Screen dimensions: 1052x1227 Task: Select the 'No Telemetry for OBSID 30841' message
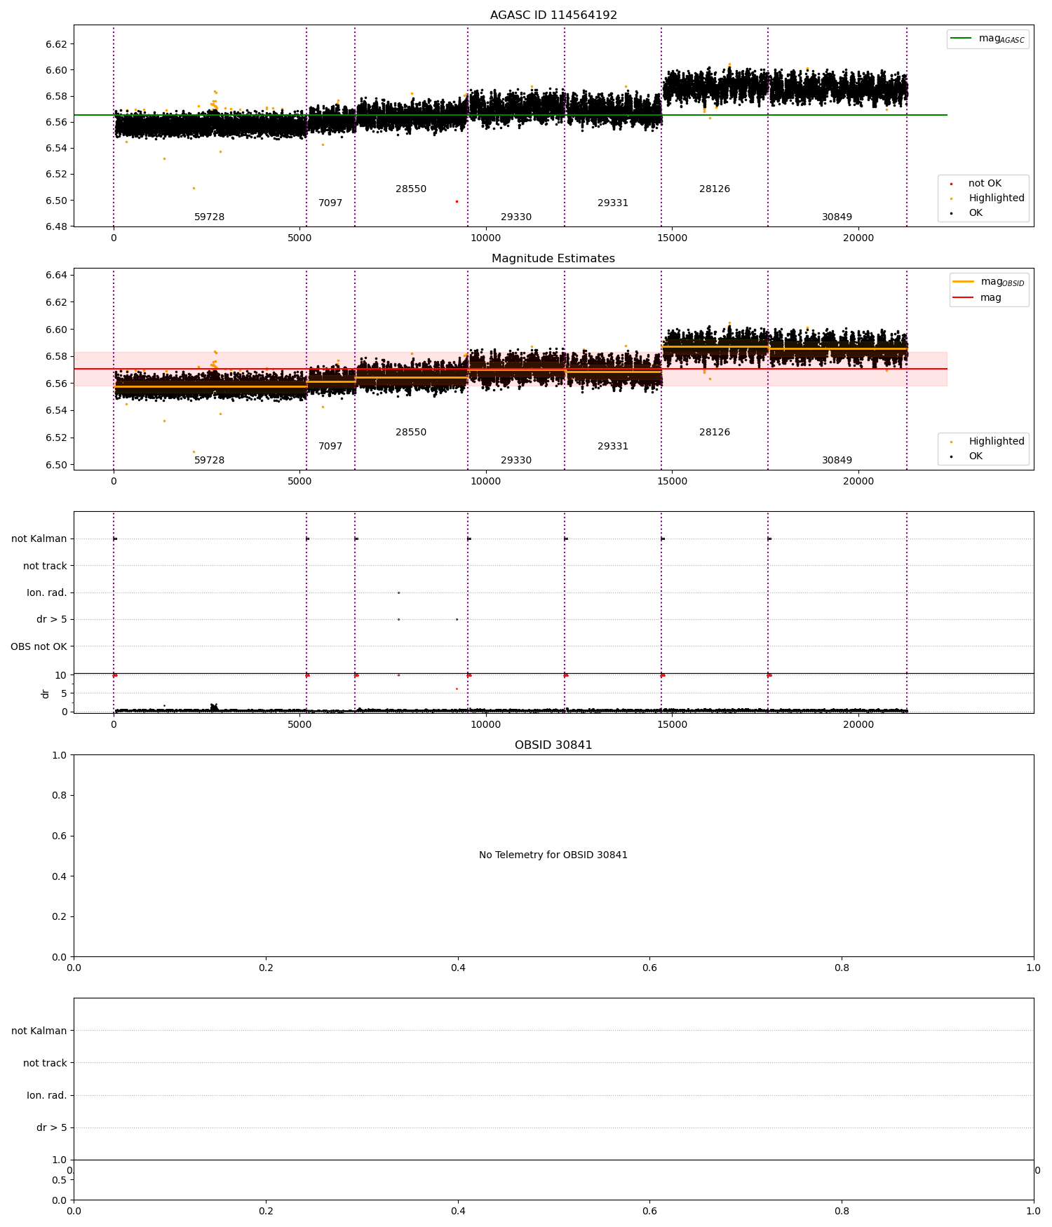553,855
